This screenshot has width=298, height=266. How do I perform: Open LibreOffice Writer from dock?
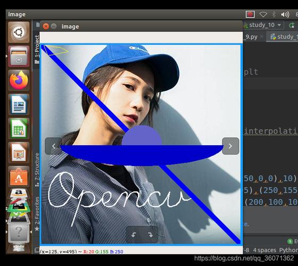tap(19, 104)
